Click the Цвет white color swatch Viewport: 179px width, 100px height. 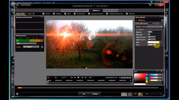154,42
